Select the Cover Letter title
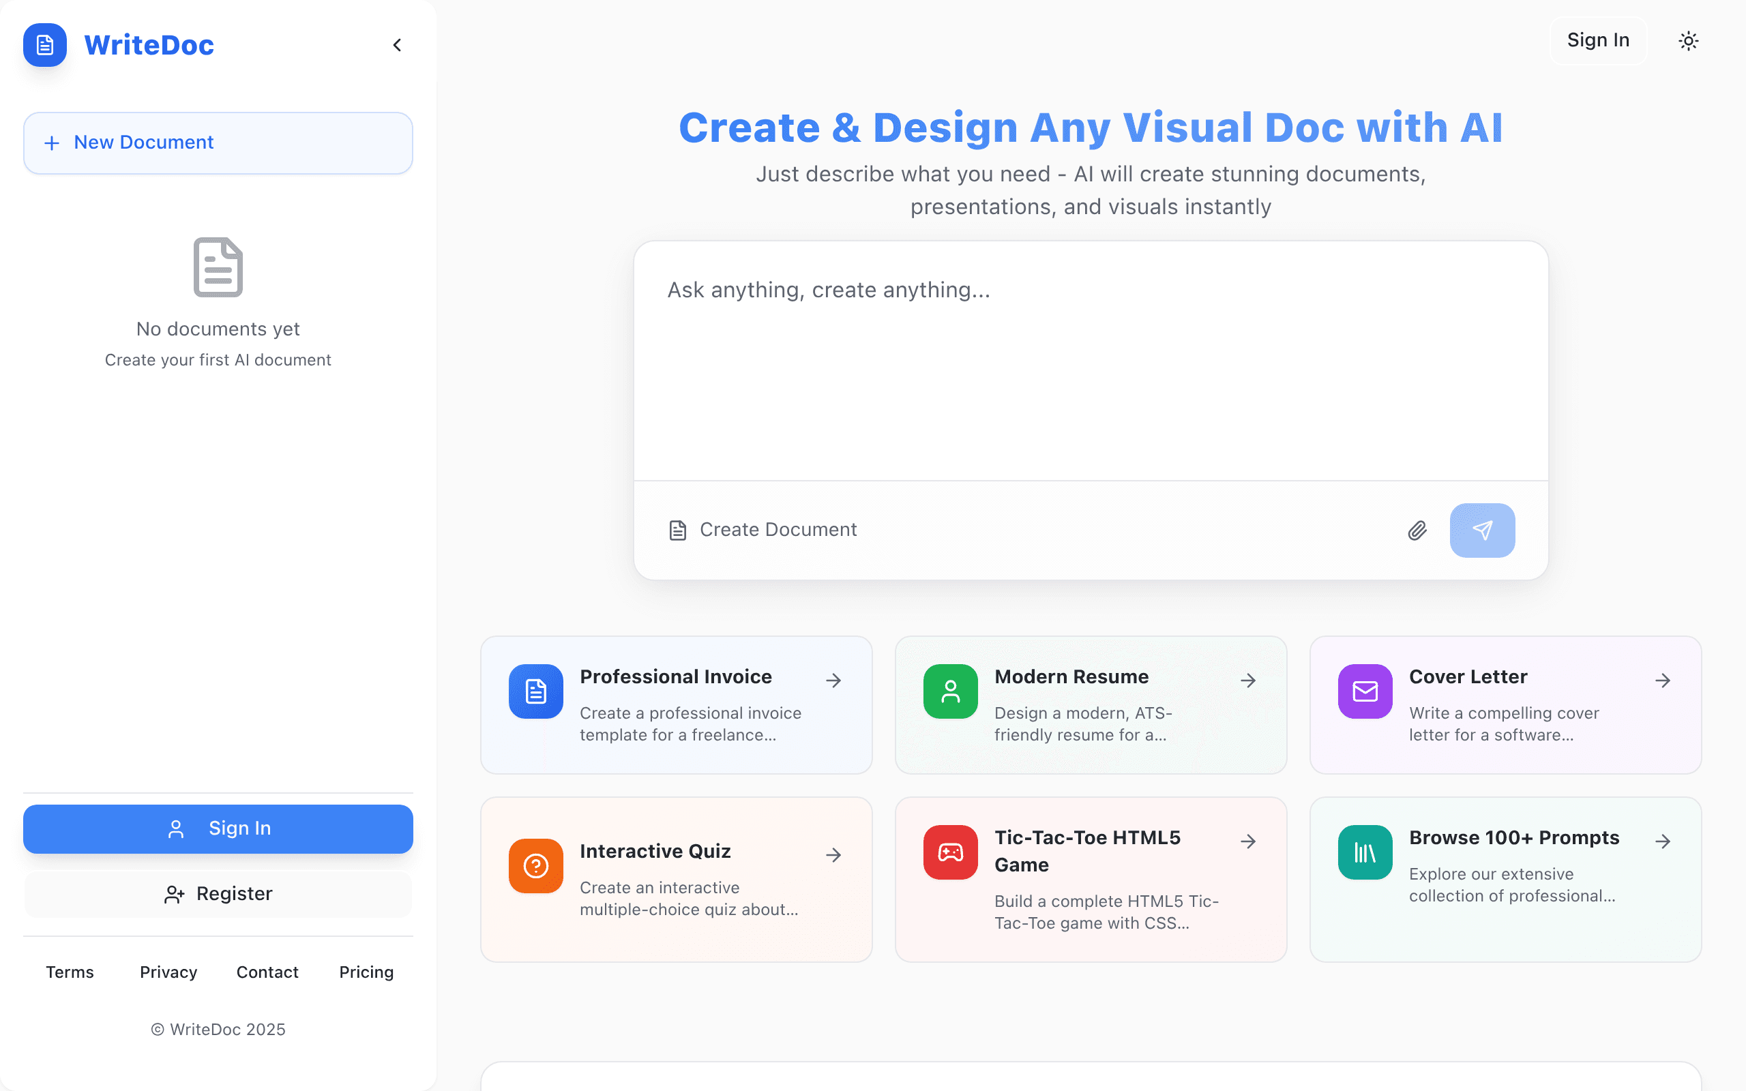Viewport: 1746px width, 1091px height. [1468, 677]
